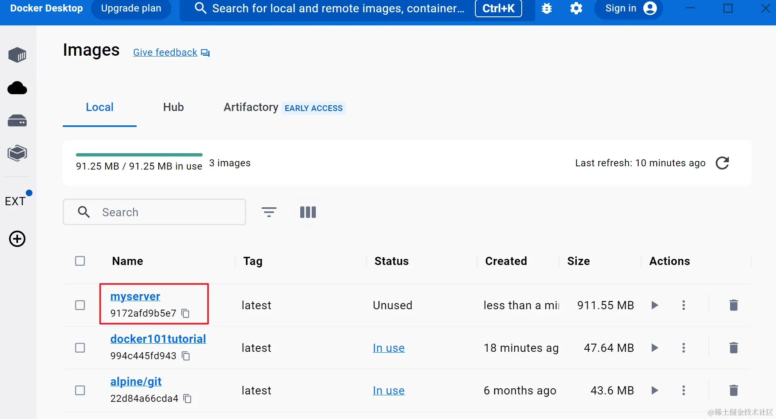
Task: Refresh the images list
Action: (722, 163)
